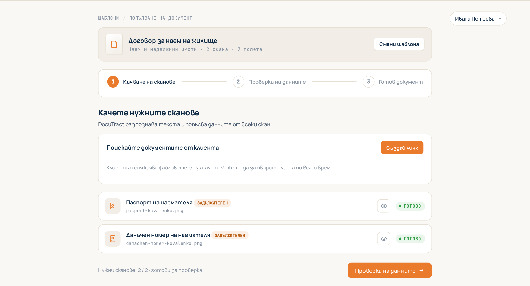530x286 pixels.
Task: Click the Данъчен номер на наемателя row title
Action: [x=168, y=235]
